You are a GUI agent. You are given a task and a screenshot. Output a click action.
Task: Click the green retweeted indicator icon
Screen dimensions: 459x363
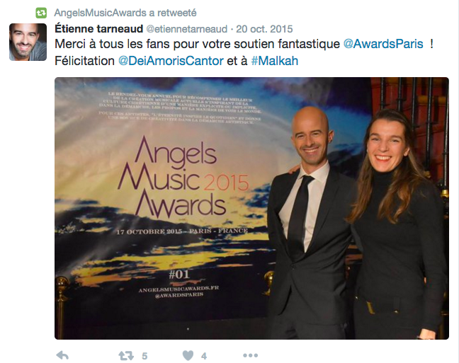pos(41,13)
